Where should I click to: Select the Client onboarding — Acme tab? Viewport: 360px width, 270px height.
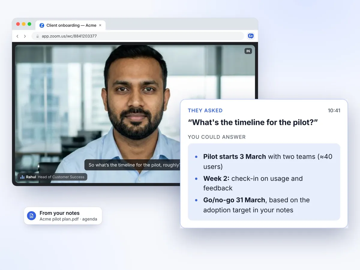(70, 25)
